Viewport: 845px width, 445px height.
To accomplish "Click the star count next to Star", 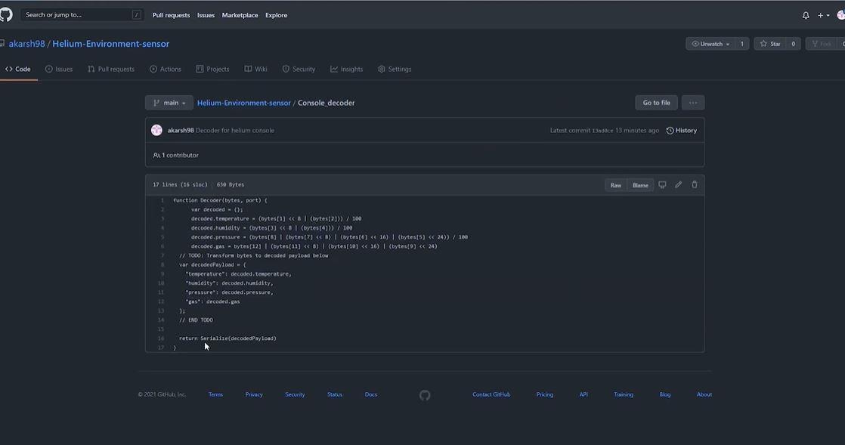I will tap(794, 44).
